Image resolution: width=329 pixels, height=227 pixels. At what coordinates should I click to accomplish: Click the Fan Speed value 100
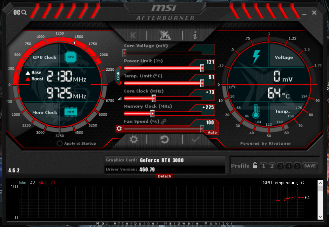click(x=210, y=122)
